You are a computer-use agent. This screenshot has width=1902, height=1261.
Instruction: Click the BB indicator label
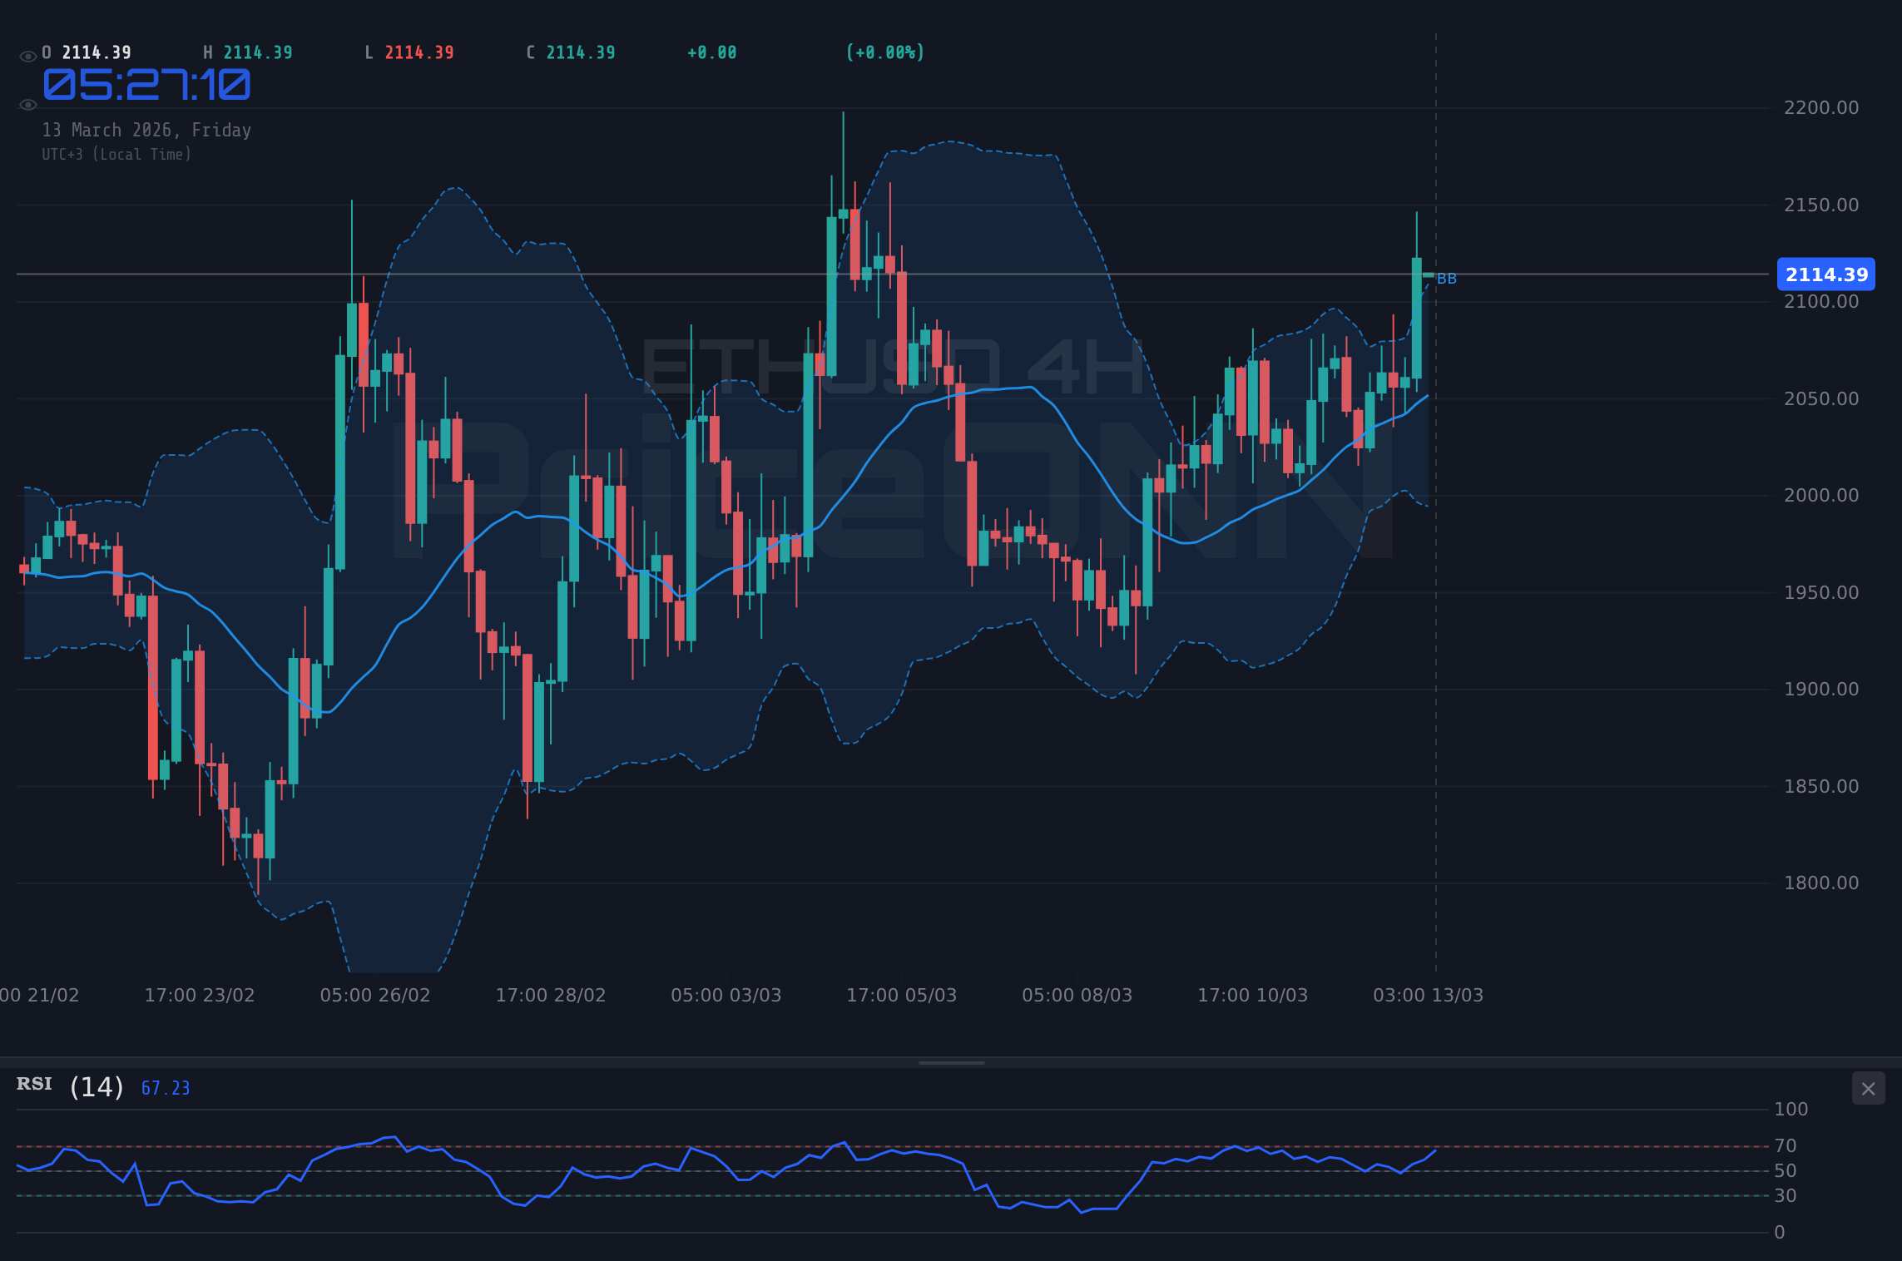click(x=1446, y=279)
